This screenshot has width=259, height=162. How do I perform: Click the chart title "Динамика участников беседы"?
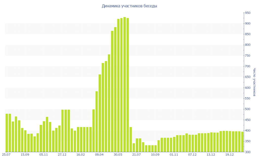coord(129,6)
